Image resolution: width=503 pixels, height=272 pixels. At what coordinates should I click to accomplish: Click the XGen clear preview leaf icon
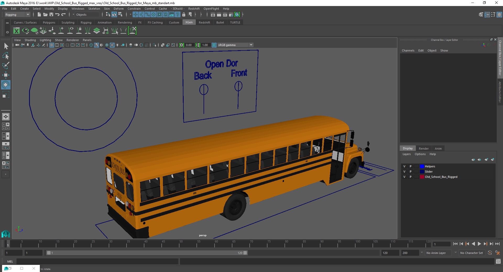coord(34,31)
